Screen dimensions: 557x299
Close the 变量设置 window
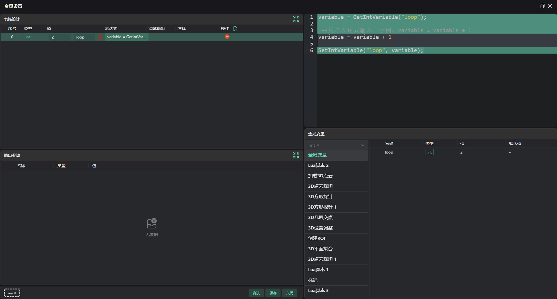pos(550,6)
